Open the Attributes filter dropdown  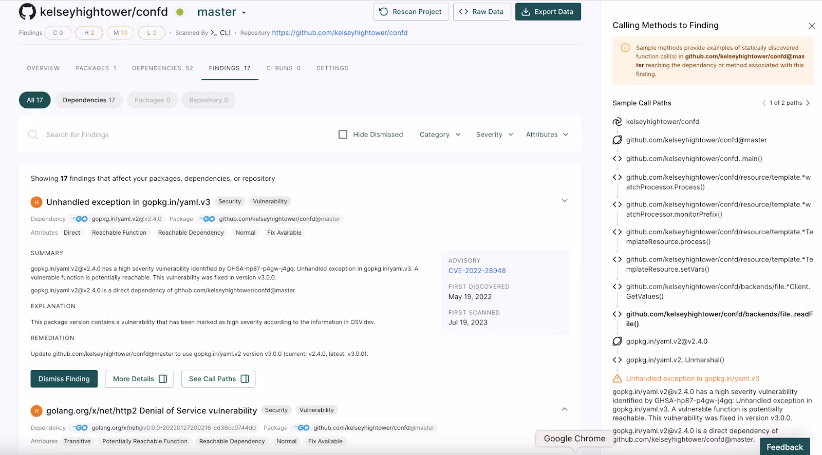click(x=547, y=135)
